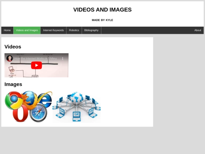
Task: Click the Videos section heading
Action: pyautogui.click(x=13, y=47)
